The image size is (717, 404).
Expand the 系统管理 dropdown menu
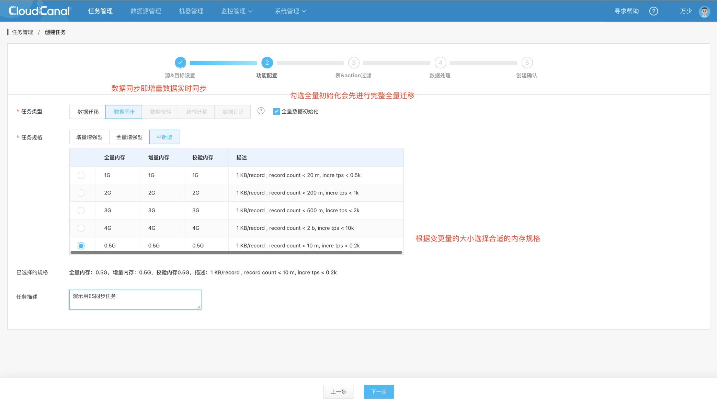[290, 11]
